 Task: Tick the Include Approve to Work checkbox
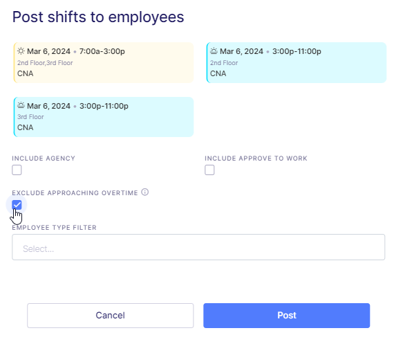209,170
